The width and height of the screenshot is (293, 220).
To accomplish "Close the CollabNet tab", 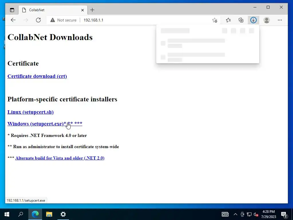I will [x=82, y=10].
